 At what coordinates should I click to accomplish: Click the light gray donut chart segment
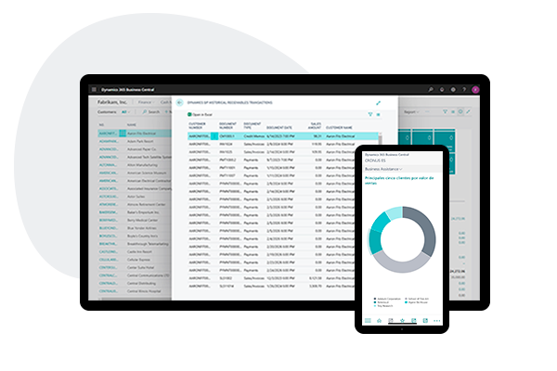(401, 264)
